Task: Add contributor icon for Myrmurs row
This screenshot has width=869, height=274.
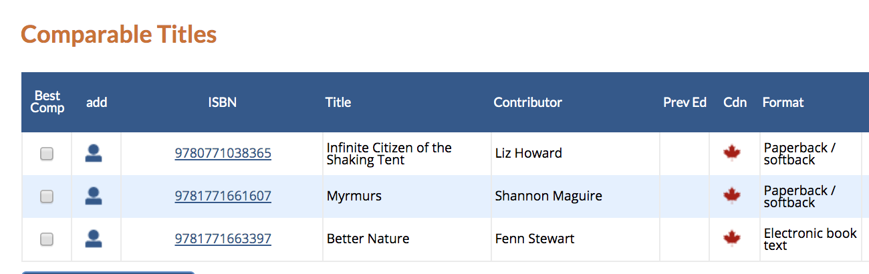Action: coord(94,196)
